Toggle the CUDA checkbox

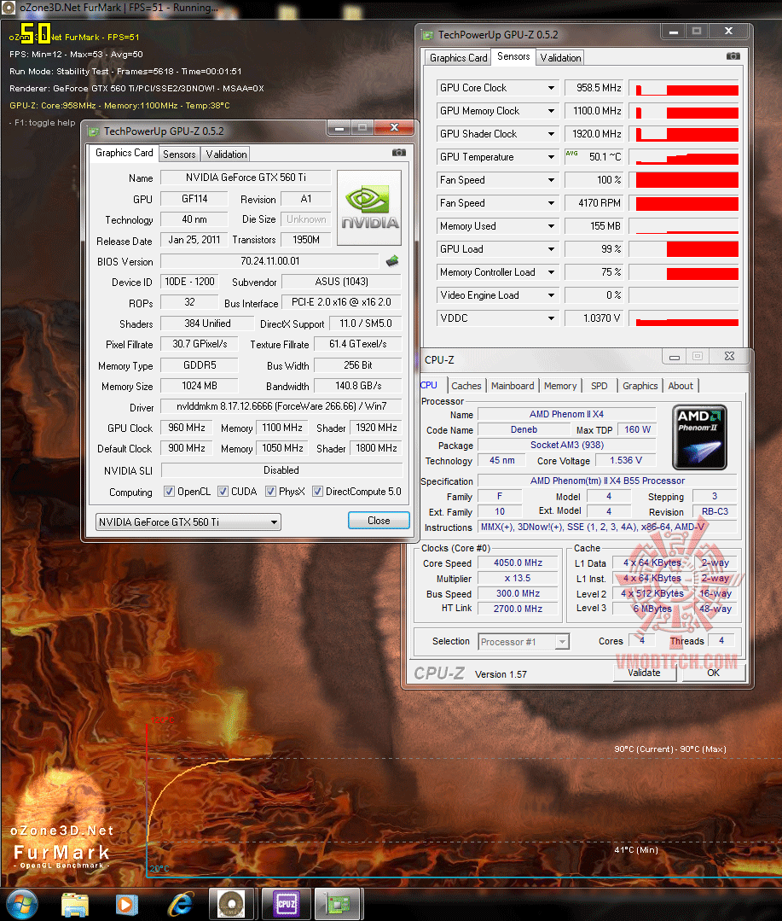(223, 492)
